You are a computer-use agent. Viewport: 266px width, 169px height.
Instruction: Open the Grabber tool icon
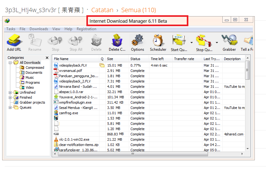(x=229, y=40)
